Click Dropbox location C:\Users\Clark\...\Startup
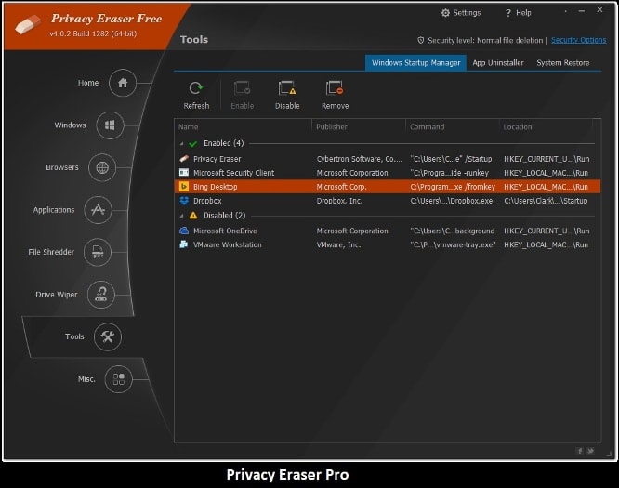This screenshot has width=619, height=488. (x=546, y=201)
